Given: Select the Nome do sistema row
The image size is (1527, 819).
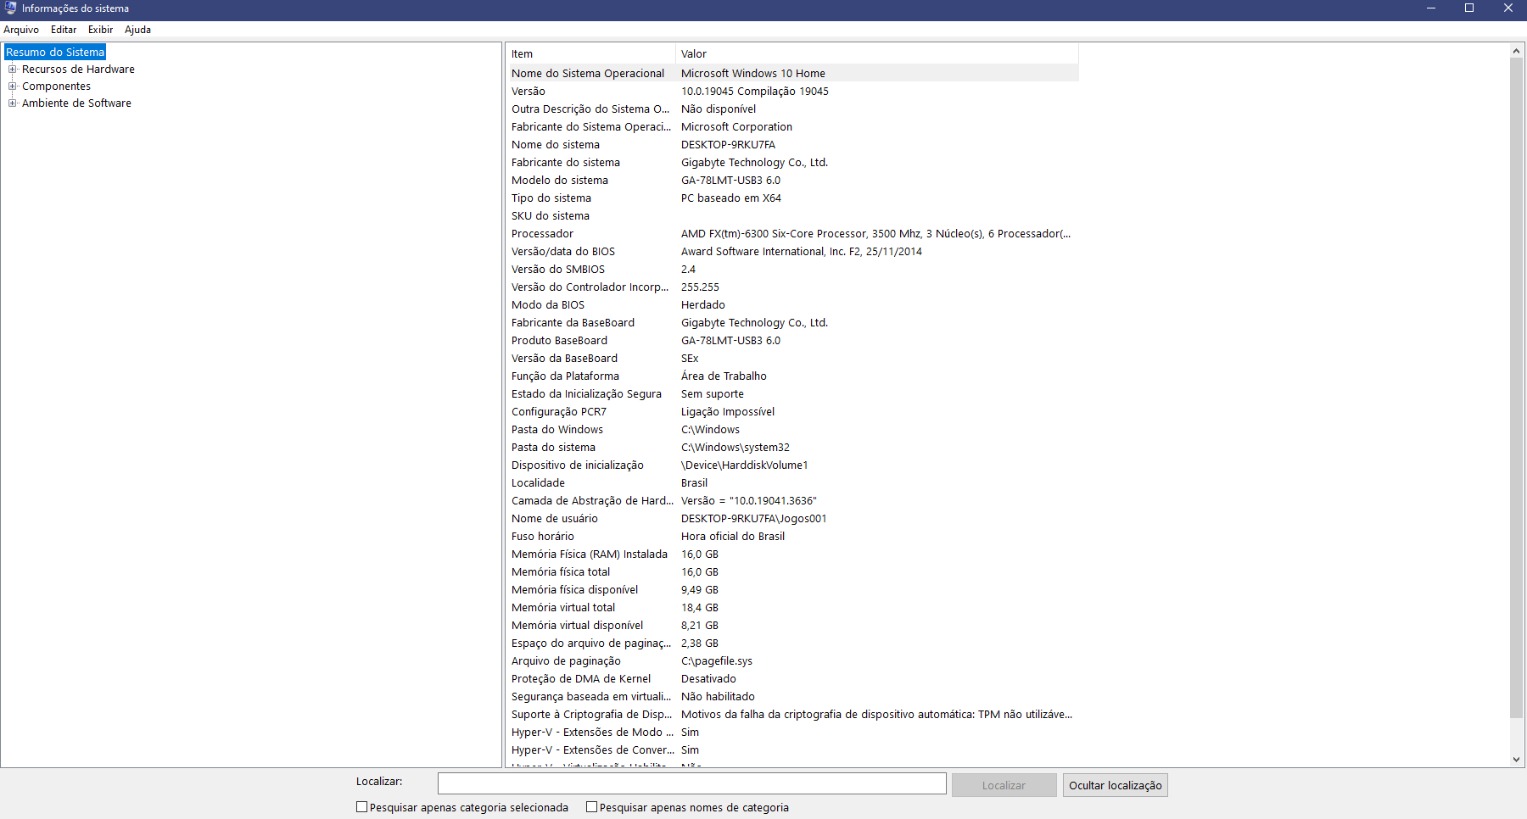Looking at the screenshot, I should coord(792,145).
